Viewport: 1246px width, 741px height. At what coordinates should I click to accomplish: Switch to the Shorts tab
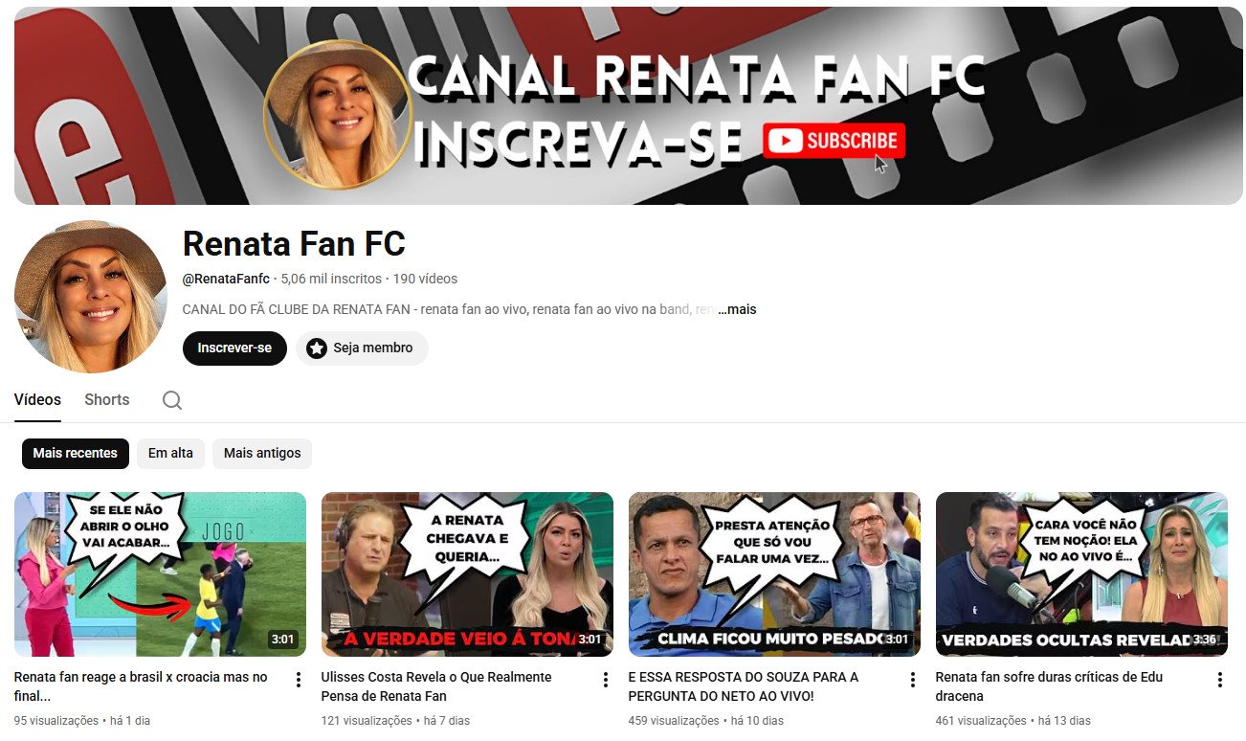coord(106,399)
